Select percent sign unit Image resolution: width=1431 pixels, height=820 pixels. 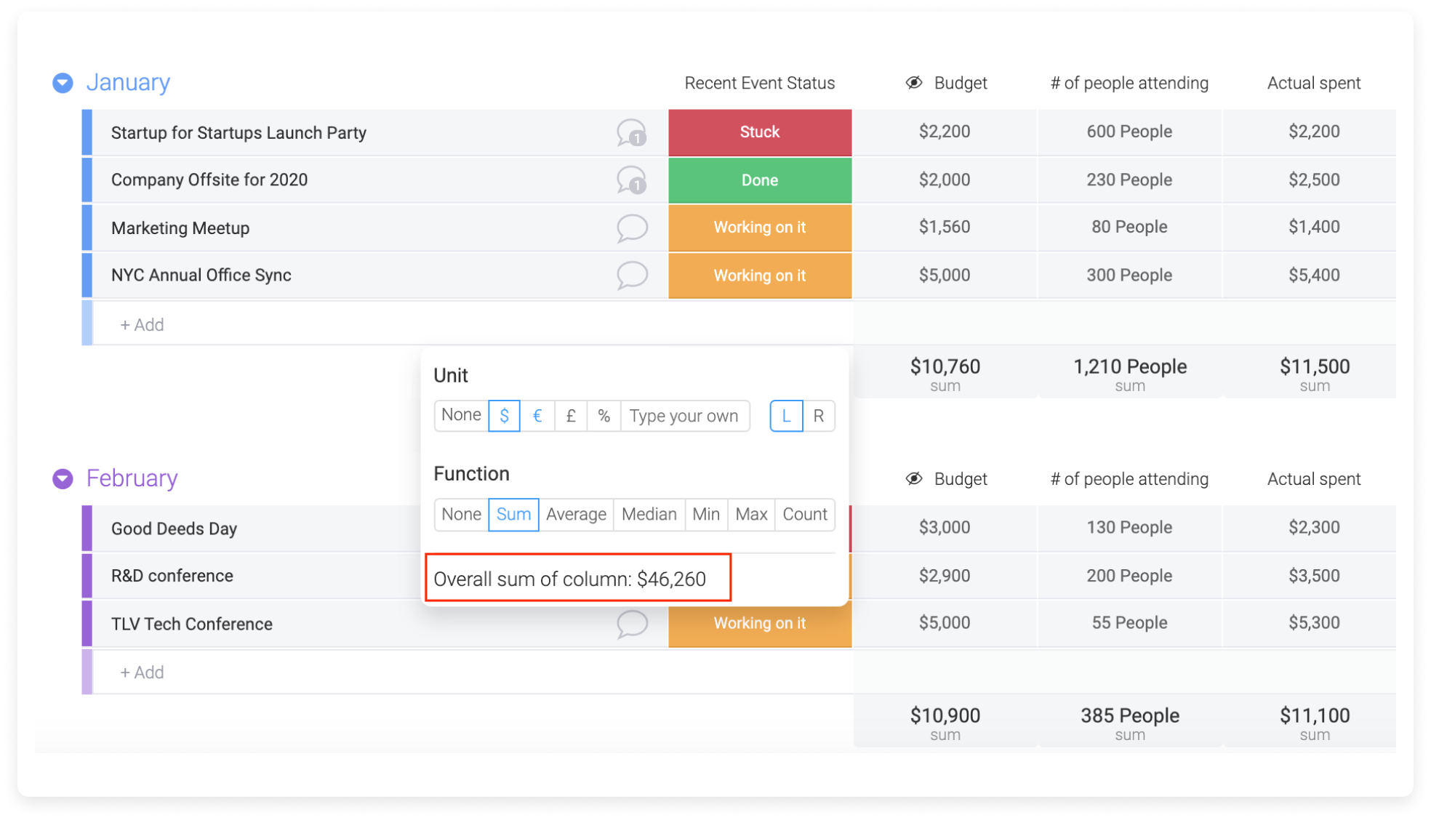(x=604, y=416)
